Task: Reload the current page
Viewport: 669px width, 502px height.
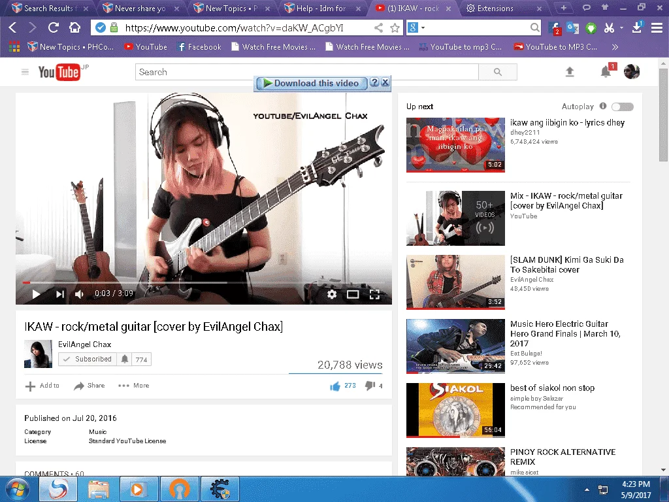Action: pos(54,28)
